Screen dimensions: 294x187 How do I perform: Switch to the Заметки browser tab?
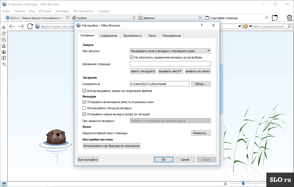(170, 18)
